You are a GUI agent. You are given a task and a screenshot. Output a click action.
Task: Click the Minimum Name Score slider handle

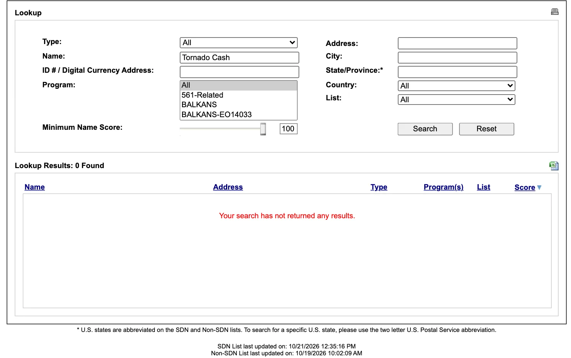(x=263, y=129)
